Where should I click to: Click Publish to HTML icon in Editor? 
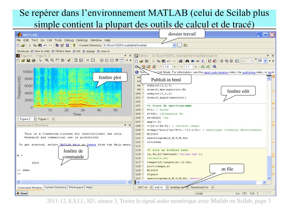pos(136,66)
